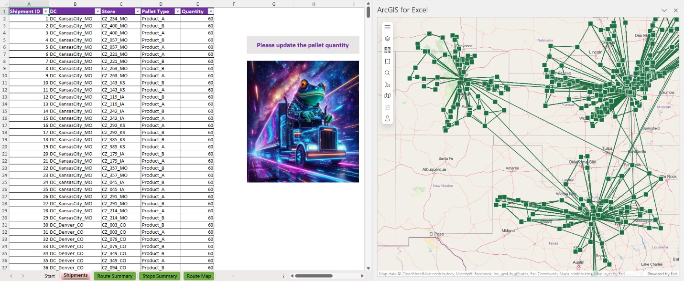Click 'Please update the pallet quantity' button
This screenshot has height=281, width=684.
pos(303,45)
